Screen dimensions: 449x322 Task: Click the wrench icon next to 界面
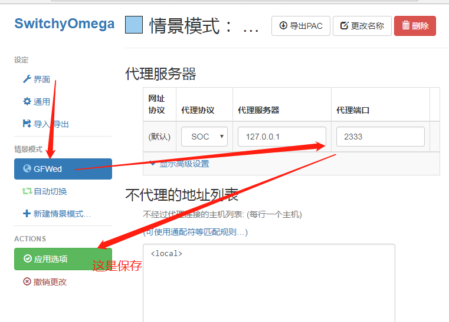[27, 79]
